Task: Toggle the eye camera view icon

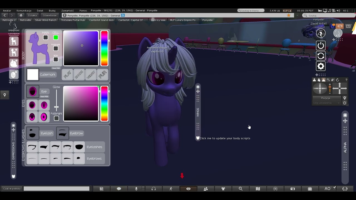Action: [188, 189]
